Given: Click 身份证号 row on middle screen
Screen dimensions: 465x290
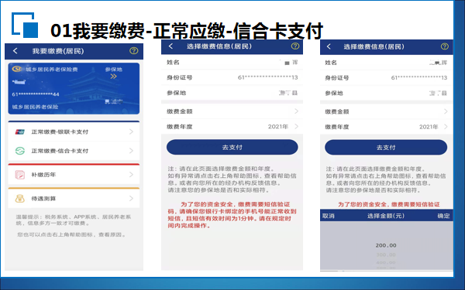Looking at the screenshot, I should (x=232, y=77).
